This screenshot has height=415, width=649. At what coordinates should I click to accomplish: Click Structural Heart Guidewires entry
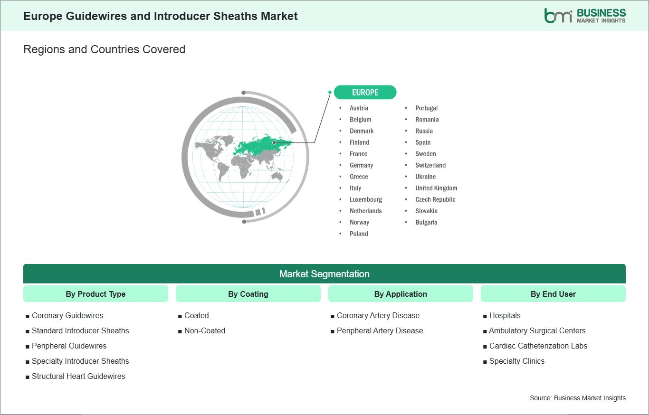78,376
